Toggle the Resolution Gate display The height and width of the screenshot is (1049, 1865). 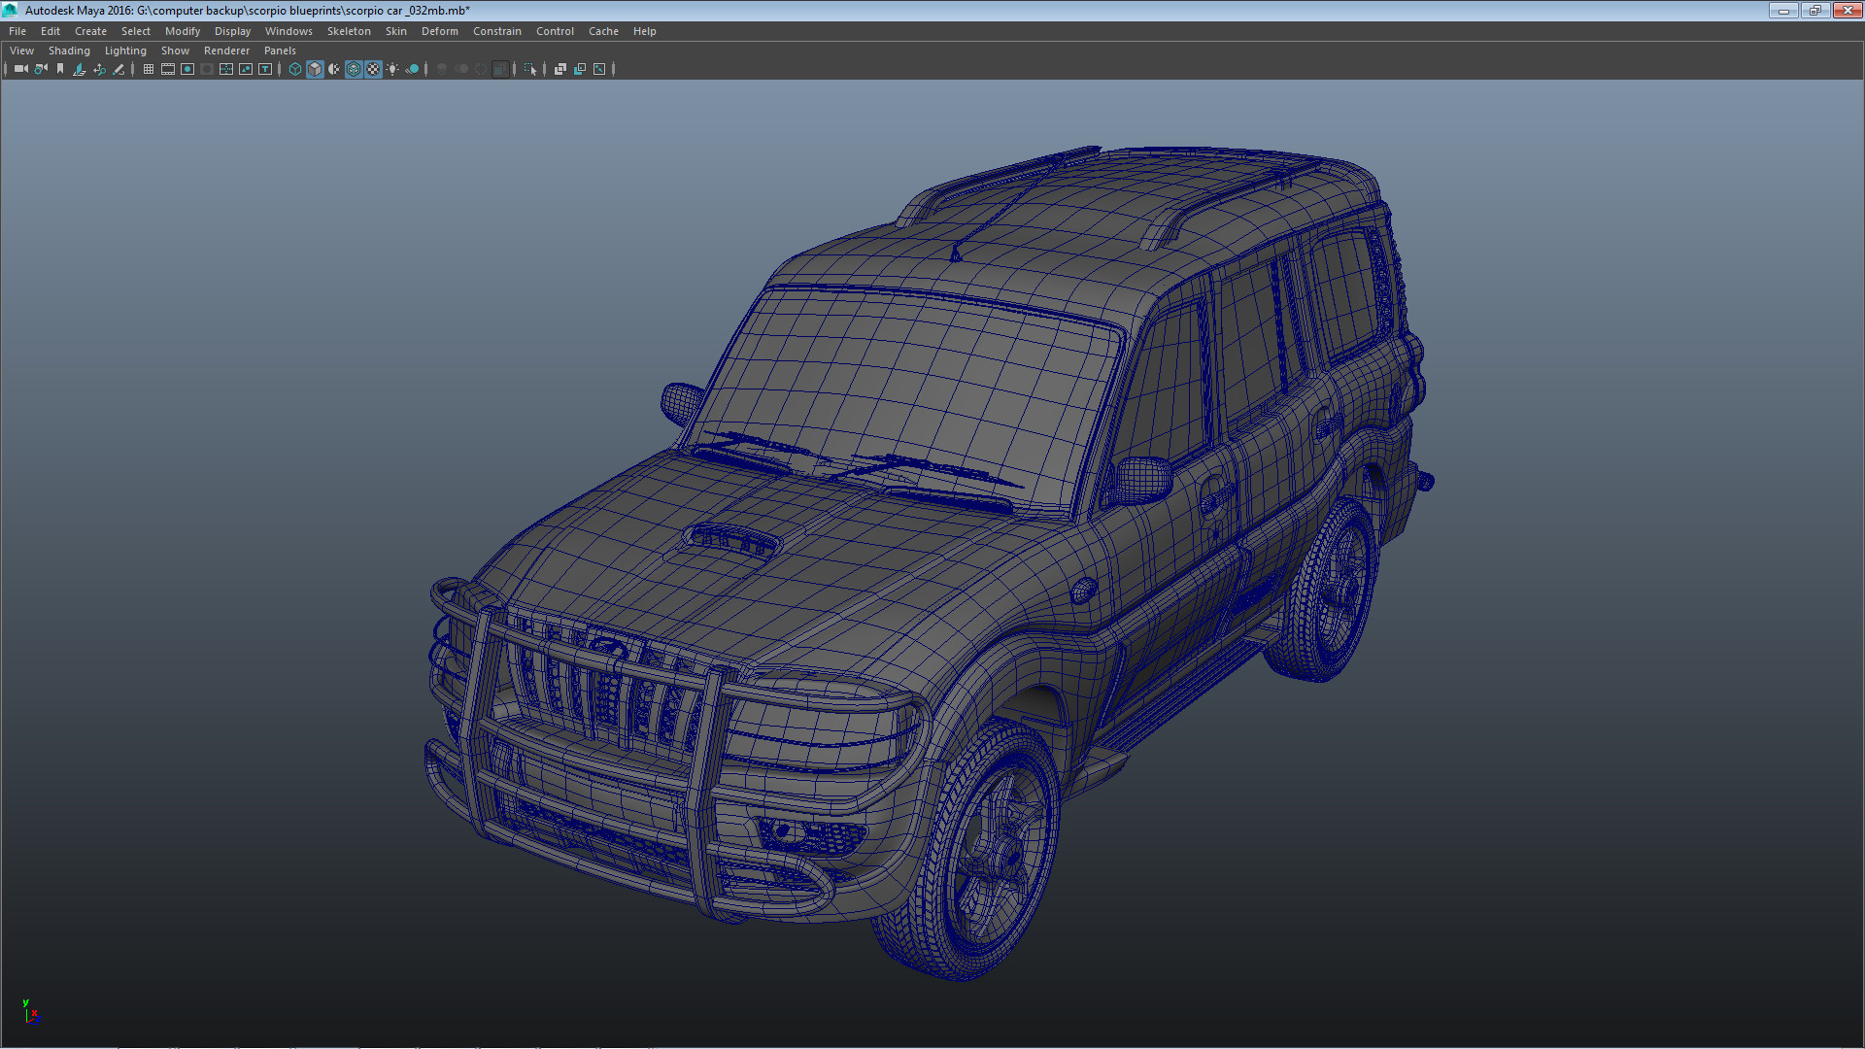187,69
